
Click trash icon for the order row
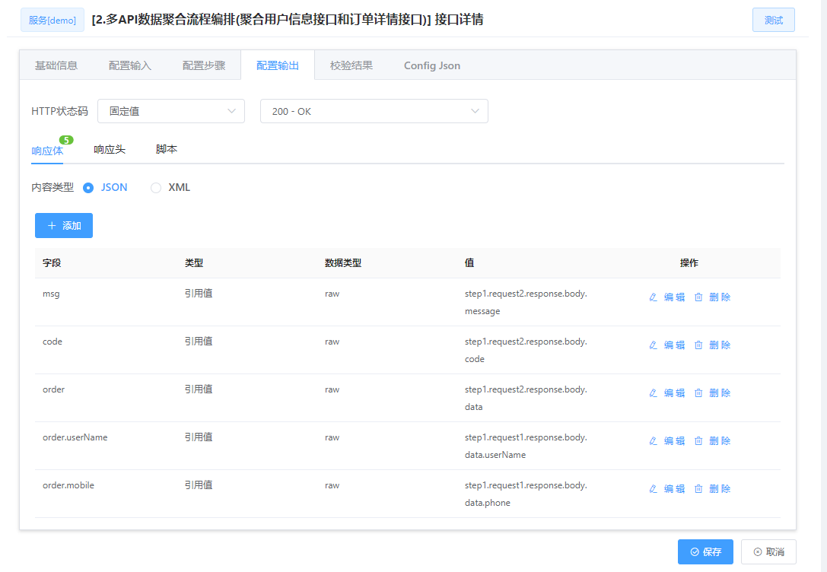tap(698, 393)
